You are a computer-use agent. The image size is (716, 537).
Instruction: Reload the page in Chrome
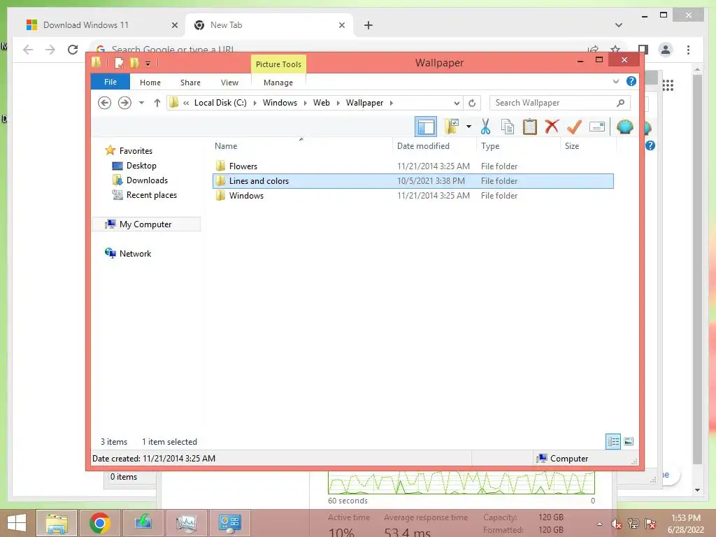click(73, 50)
